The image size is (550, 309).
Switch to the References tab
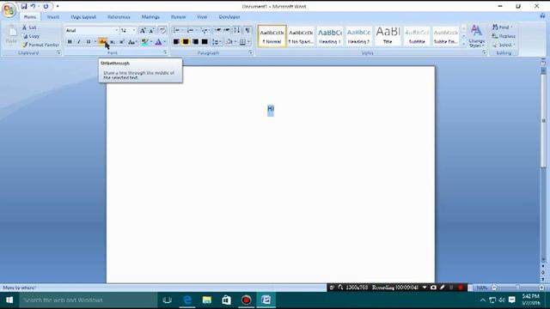tap(119, 17)
